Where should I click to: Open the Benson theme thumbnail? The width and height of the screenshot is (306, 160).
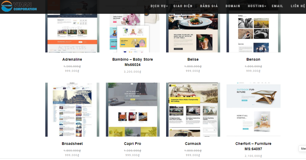[254, 32]
